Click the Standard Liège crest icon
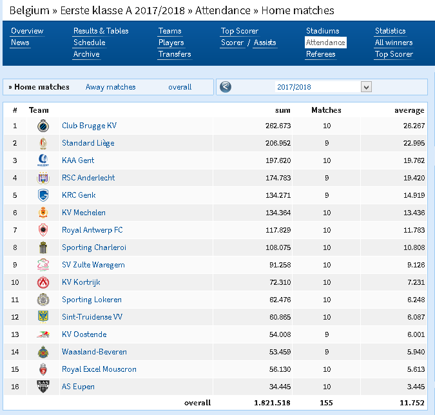435x415 pixels. [43, 144]
